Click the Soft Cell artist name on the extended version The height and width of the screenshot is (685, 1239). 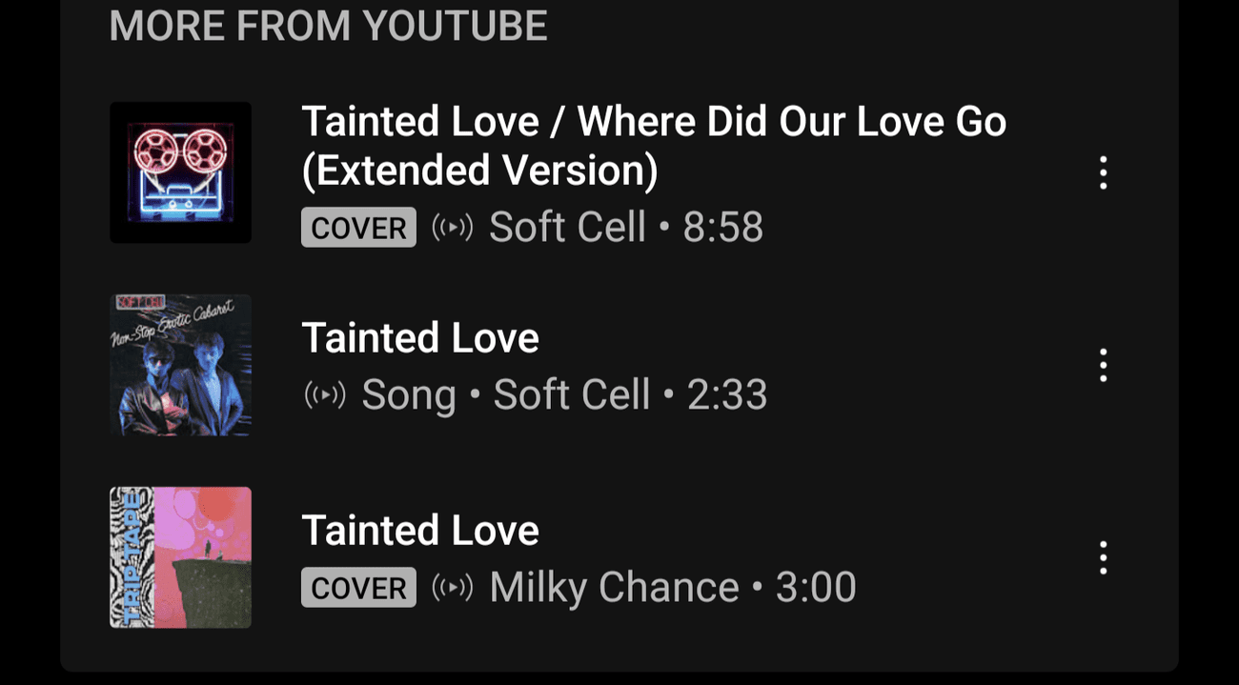click(568, 227)
